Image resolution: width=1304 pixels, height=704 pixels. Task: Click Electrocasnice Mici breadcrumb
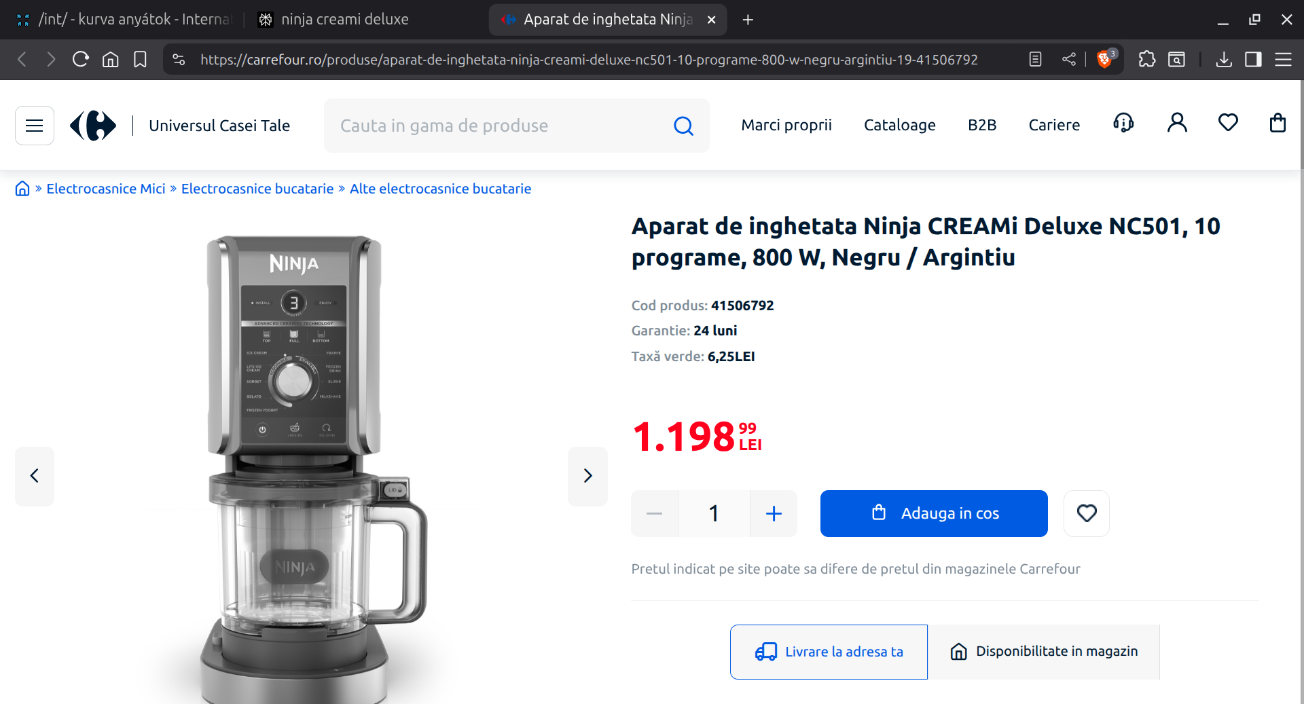coord(106,189)
